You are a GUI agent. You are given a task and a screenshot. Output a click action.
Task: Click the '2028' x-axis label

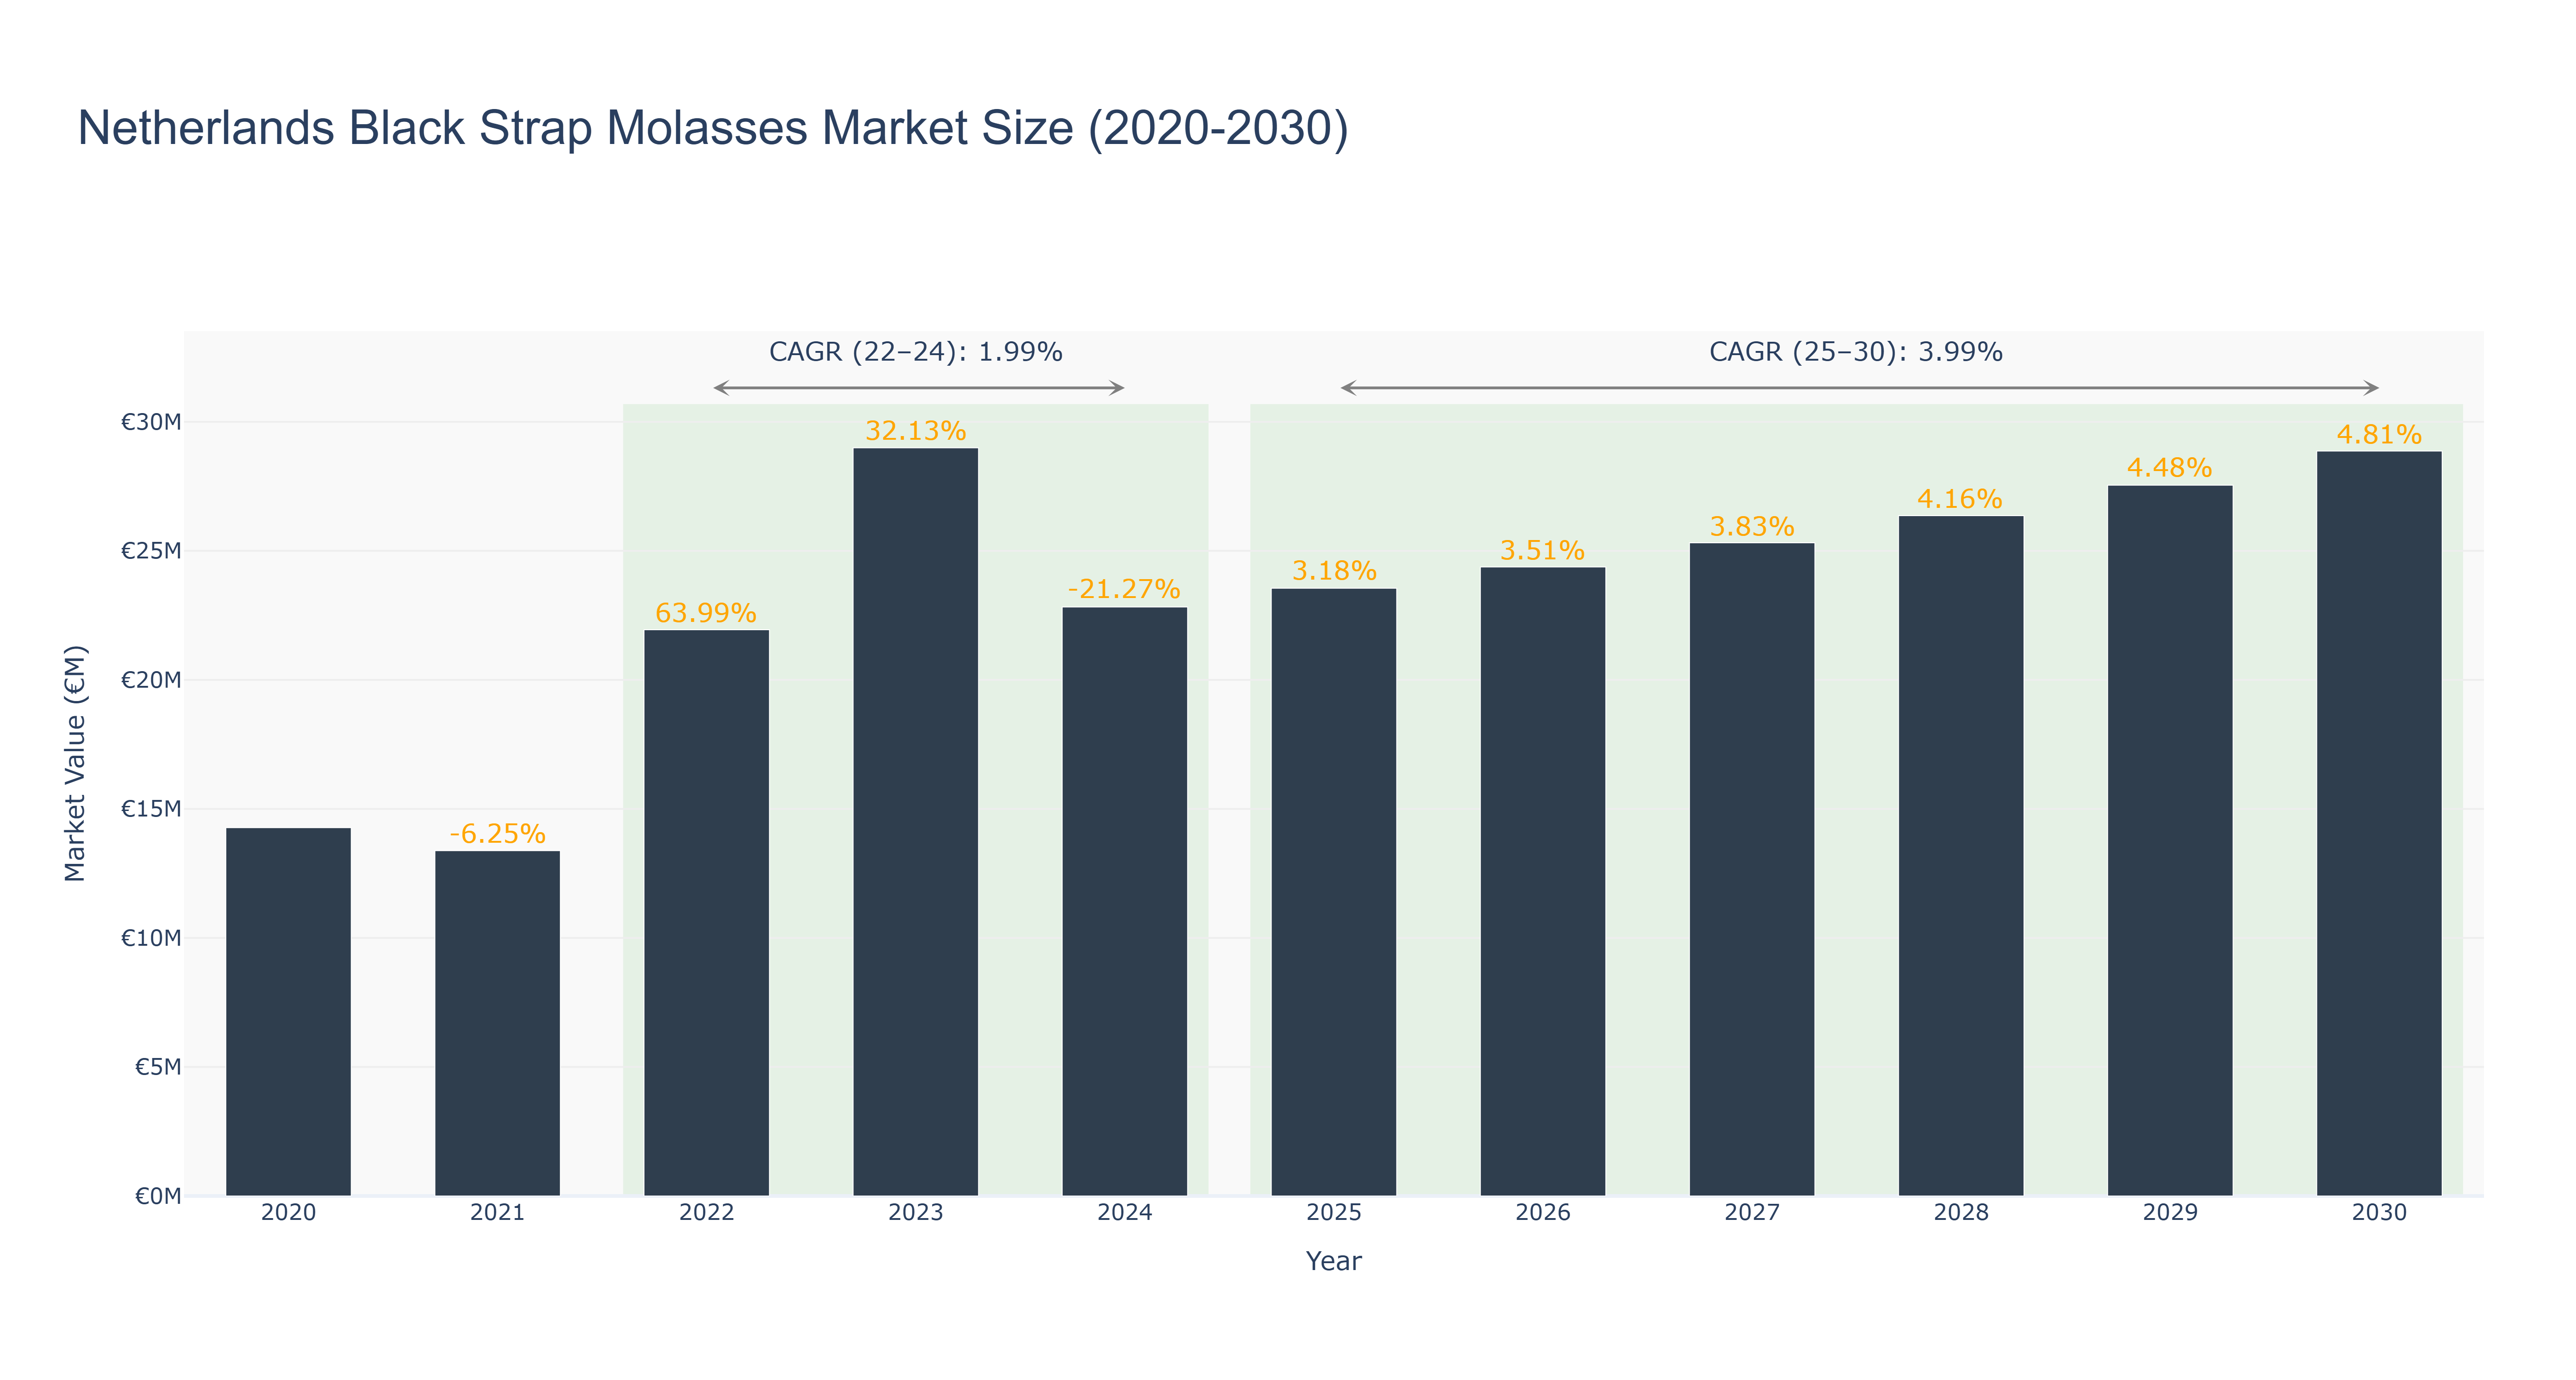[1960, 1213]
